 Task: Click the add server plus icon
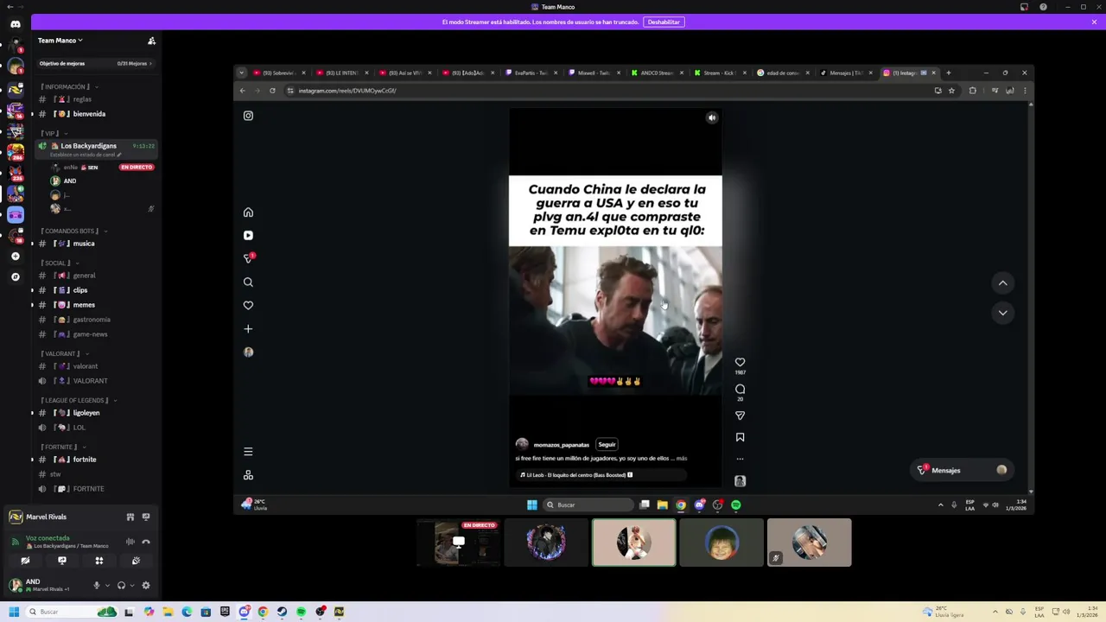(x=16, y=257)
